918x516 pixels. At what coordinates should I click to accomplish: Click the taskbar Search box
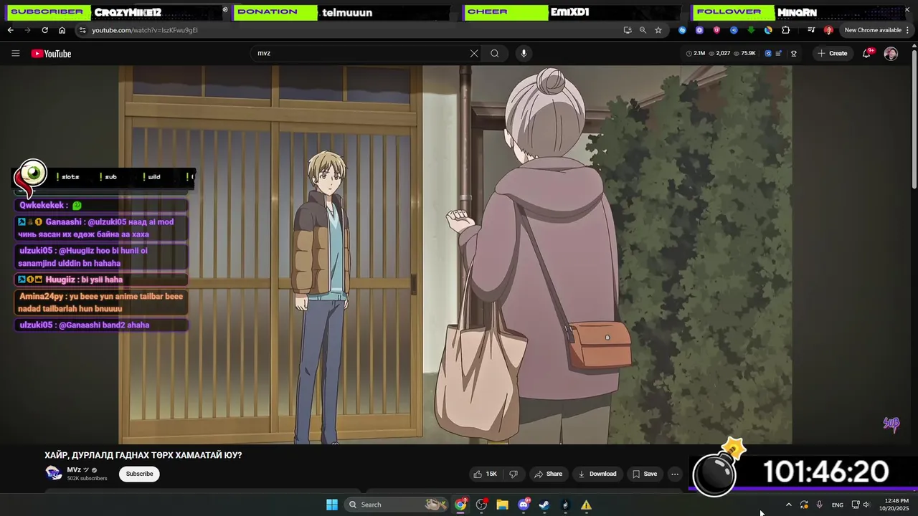click(x=395, y=505)
